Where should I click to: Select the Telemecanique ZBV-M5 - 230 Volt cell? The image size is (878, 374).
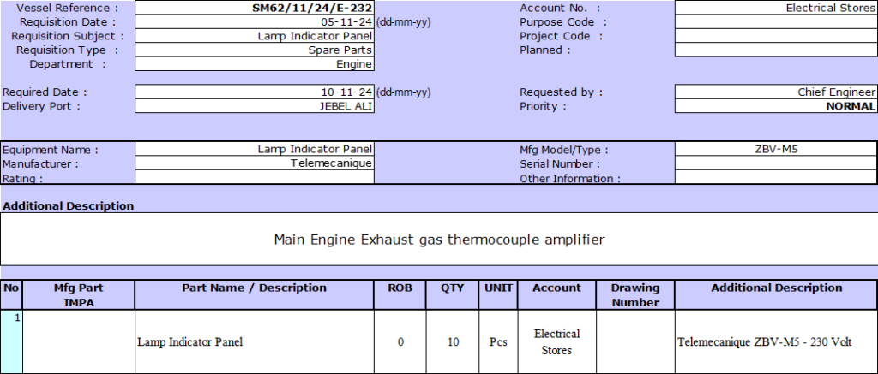(776, 341)
